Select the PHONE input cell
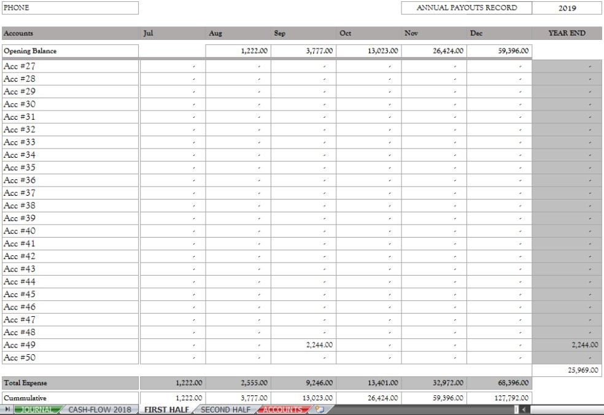This screenshot has width=604, height=415. tap(70, 8)
